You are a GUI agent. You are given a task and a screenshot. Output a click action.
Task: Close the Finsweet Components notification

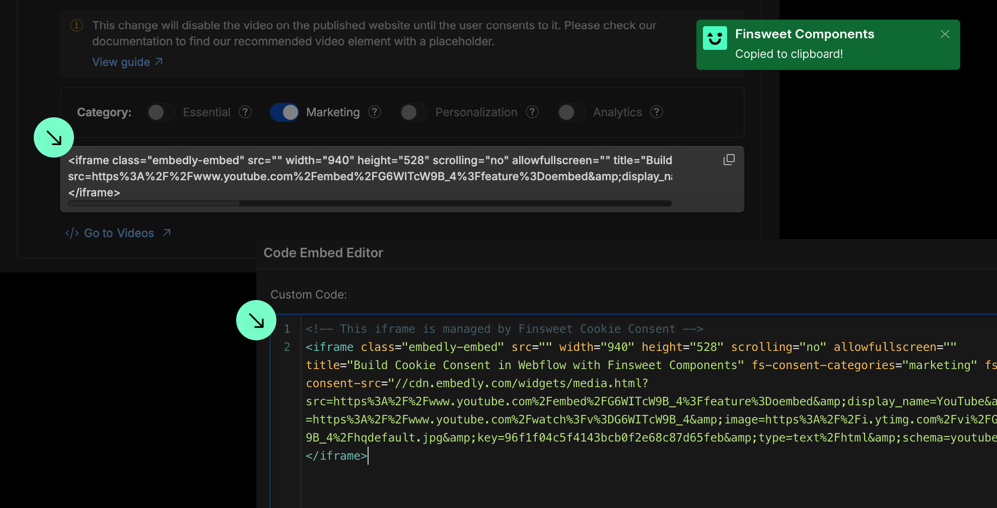tap(945, 34)
